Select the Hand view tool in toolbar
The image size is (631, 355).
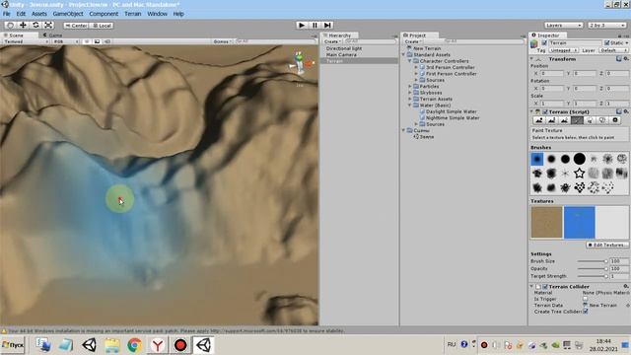coord(11,25)
